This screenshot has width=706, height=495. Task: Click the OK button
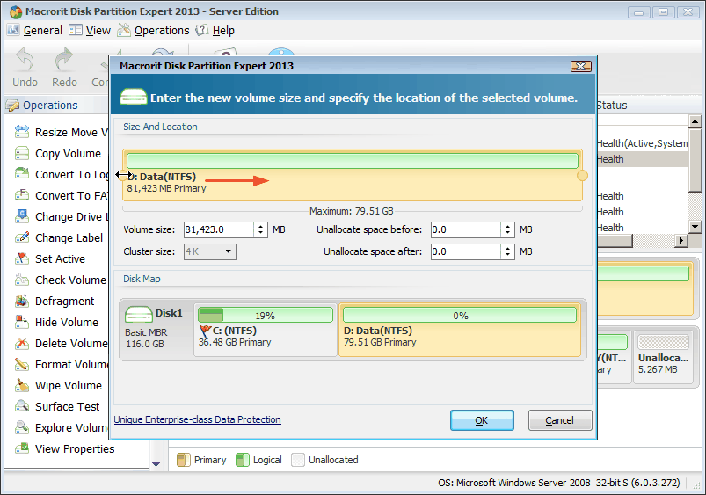click(482, 420)
